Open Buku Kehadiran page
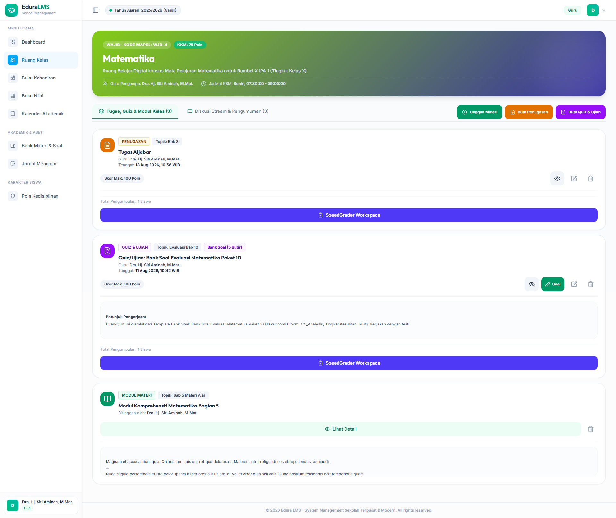The height and width of the screenshot is (518, 616). tap(41, 78)
